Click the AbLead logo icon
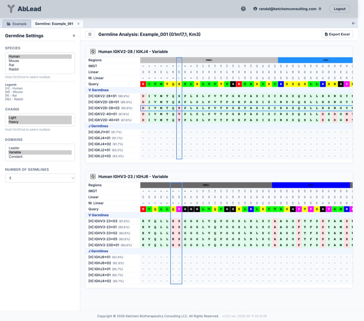Viewport: 364px width, 321px height. pos(11,9)
